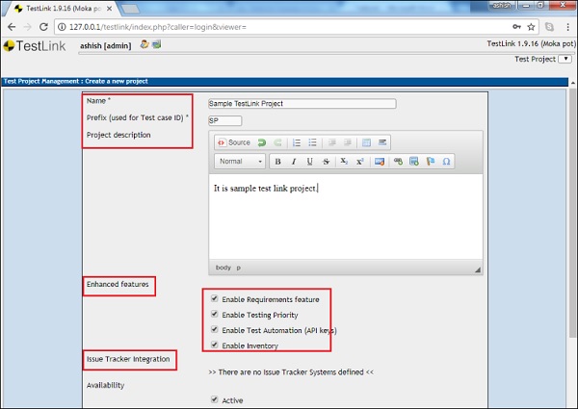
Task: Click 'There are no Issue Tracker Systems defined' text
Action: (291, 372)
